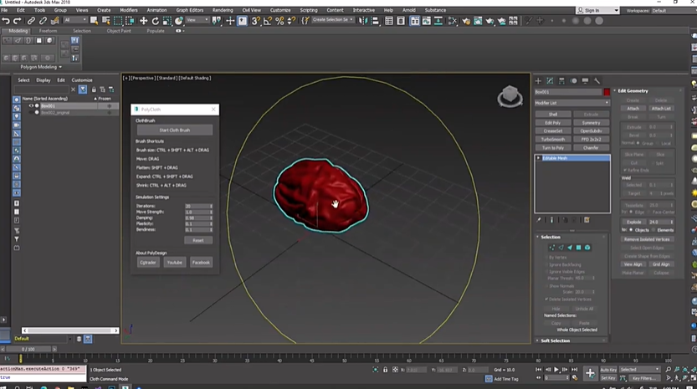Select the Elements radio under Explode
This screenshot has width=697, height=389.
[654, 230]
